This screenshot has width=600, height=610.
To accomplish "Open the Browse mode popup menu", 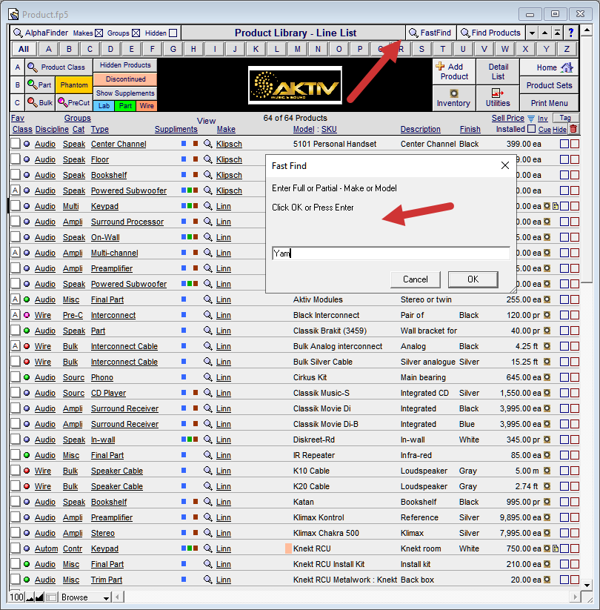I will coord(85,597).
